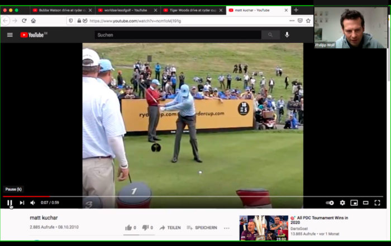This screenshot has height=246, width=391.
Task: Save page to Pocket
Action: (x=301, y=21)
